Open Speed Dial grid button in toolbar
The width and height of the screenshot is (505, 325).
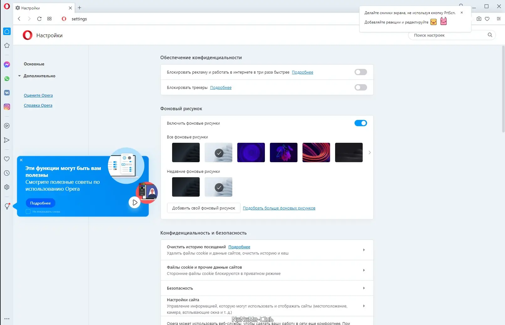click(49, 19)
